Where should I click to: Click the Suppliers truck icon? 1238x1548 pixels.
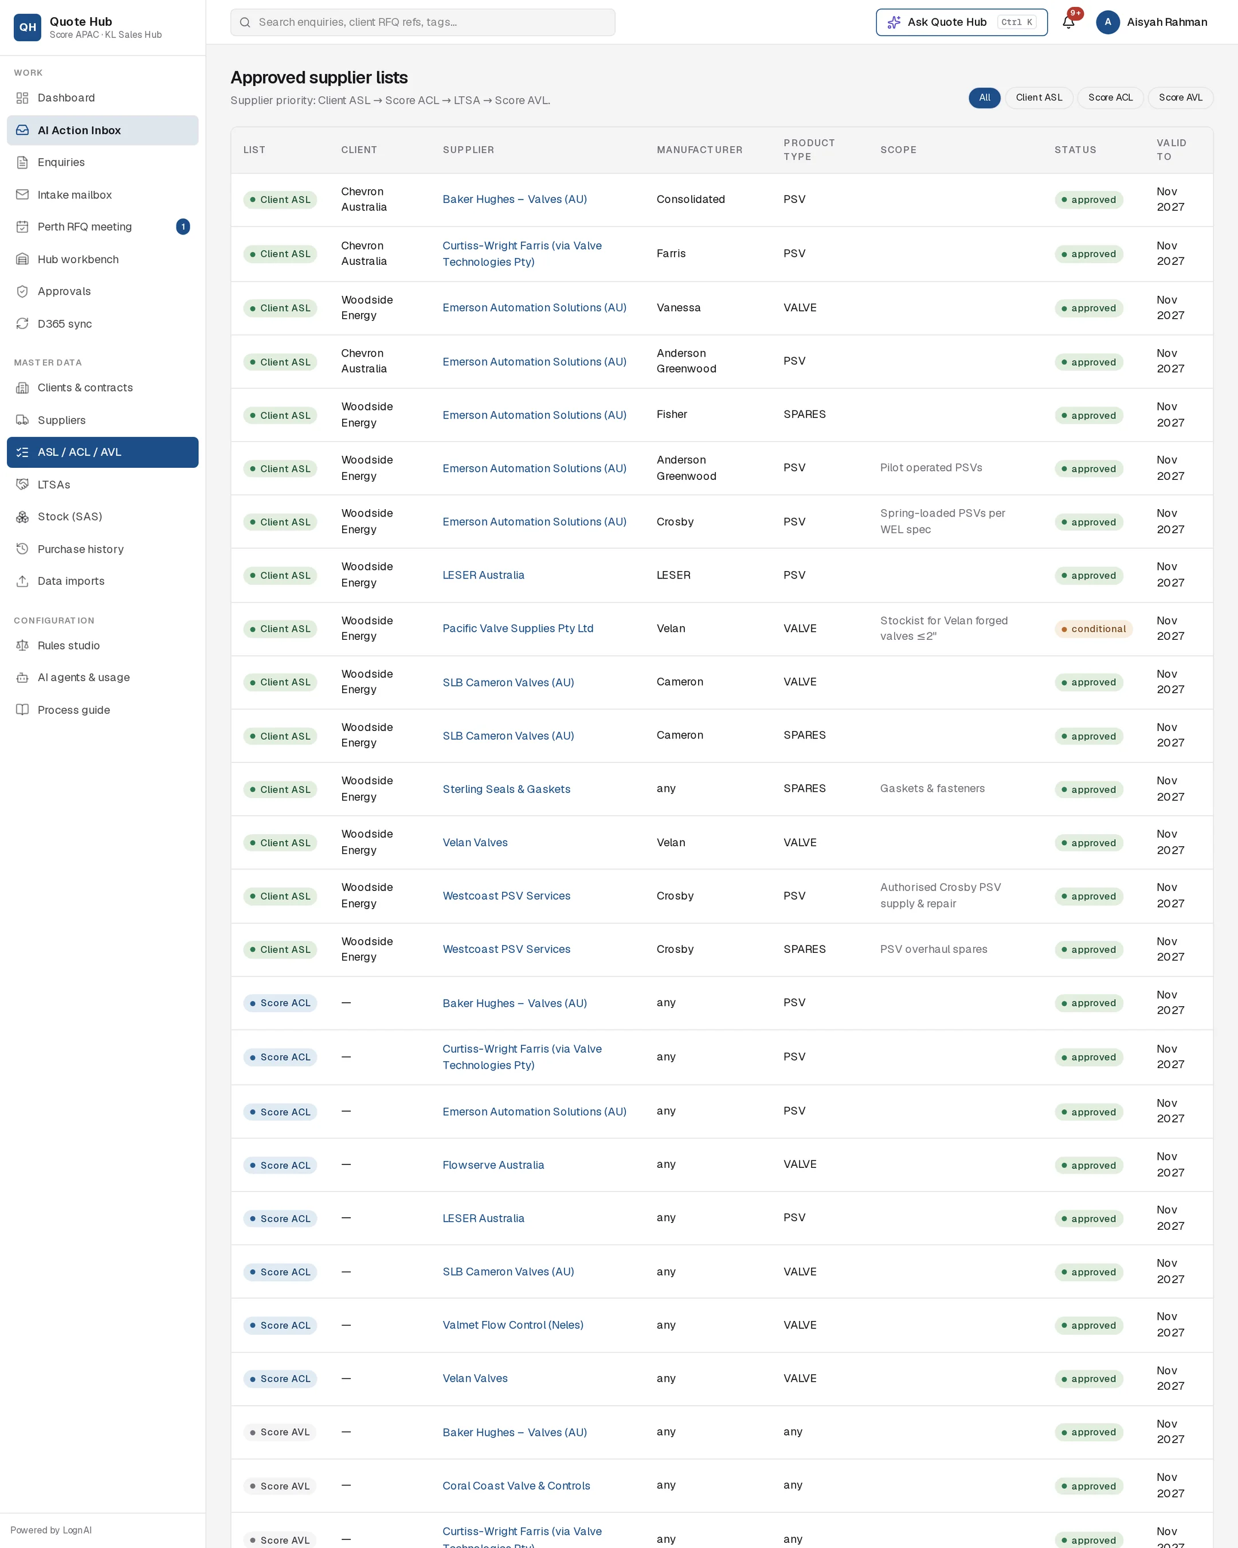(22, 420)
